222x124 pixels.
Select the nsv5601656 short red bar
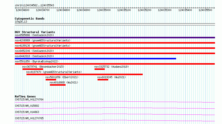[x=51, y=80]
